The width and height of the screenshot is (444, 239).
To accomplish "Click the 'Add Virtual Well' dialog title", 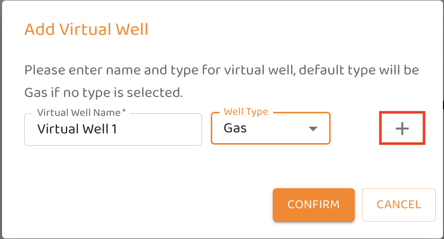I will click(x=86, y=29).
